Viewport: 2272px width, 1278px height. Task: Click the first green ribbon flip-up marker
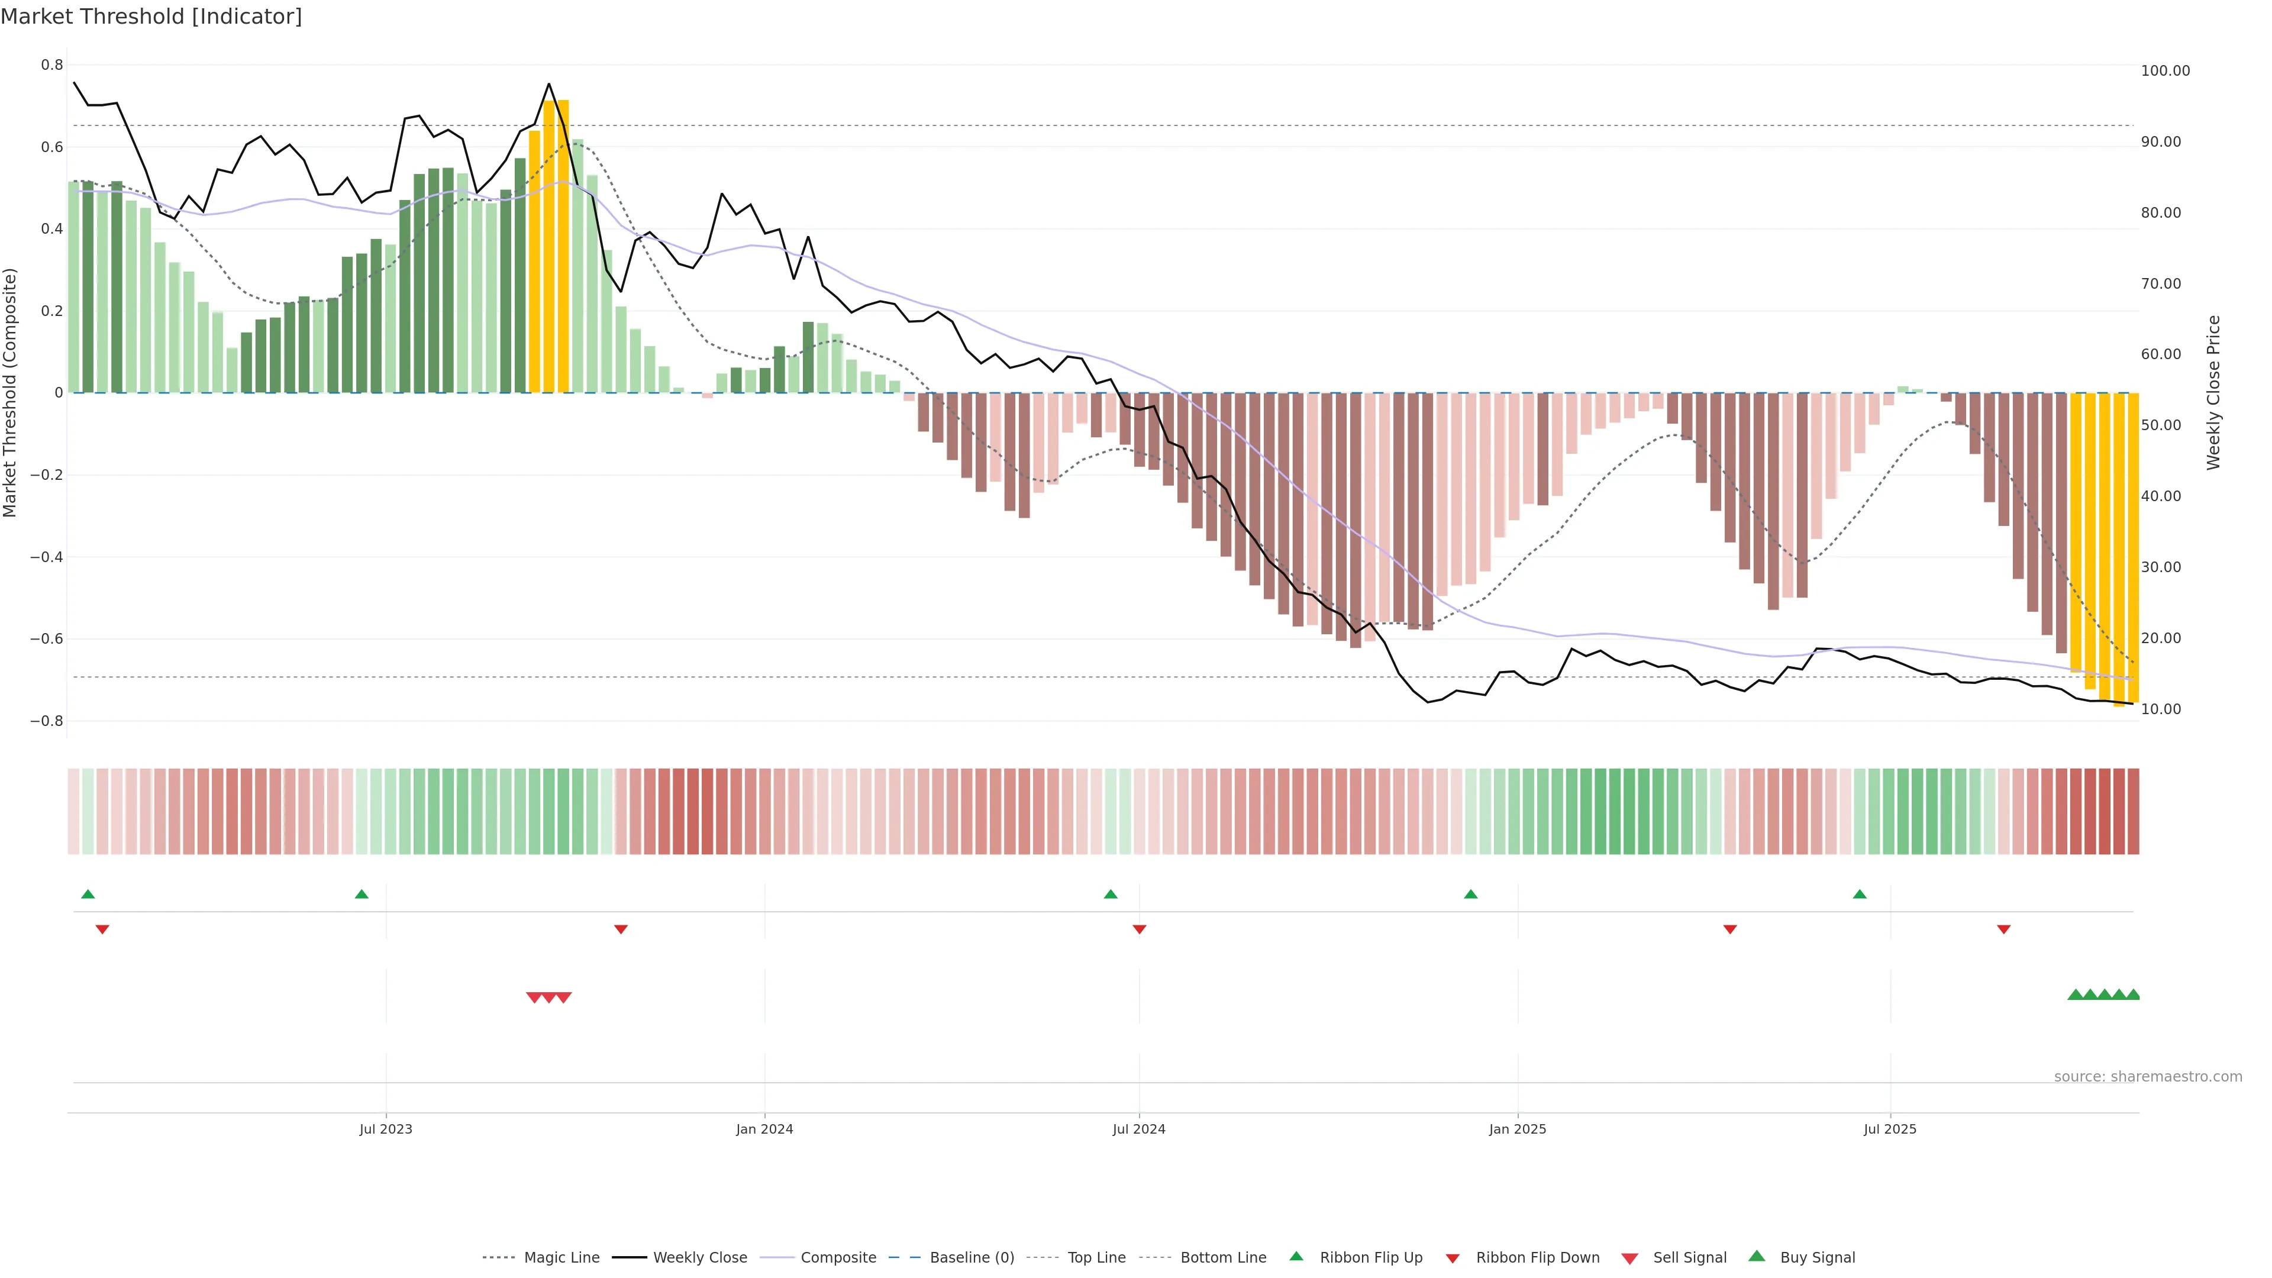tap(88, 895)
